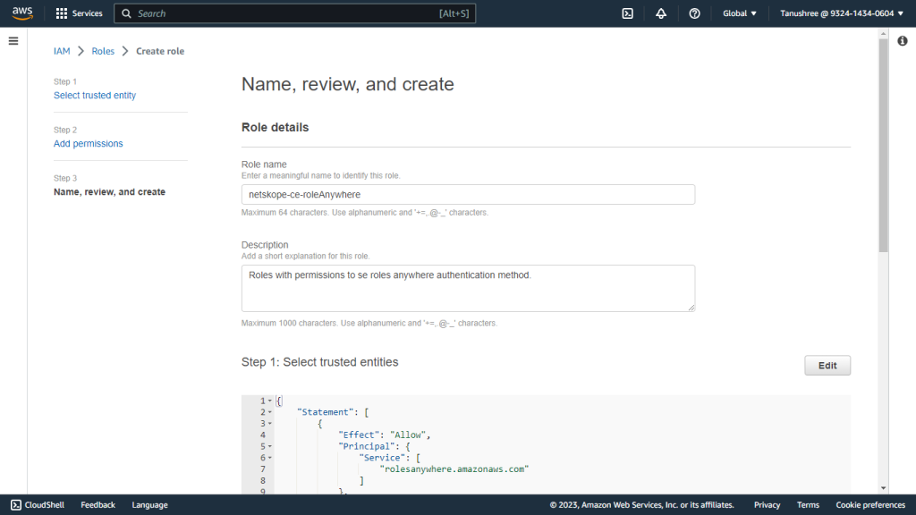Image resolution: width=916 pixels, height=515 pixels.
Task: Click "rolesanywhere.amazonaws.com" in the JSON
Action: [x=454, y=469]
